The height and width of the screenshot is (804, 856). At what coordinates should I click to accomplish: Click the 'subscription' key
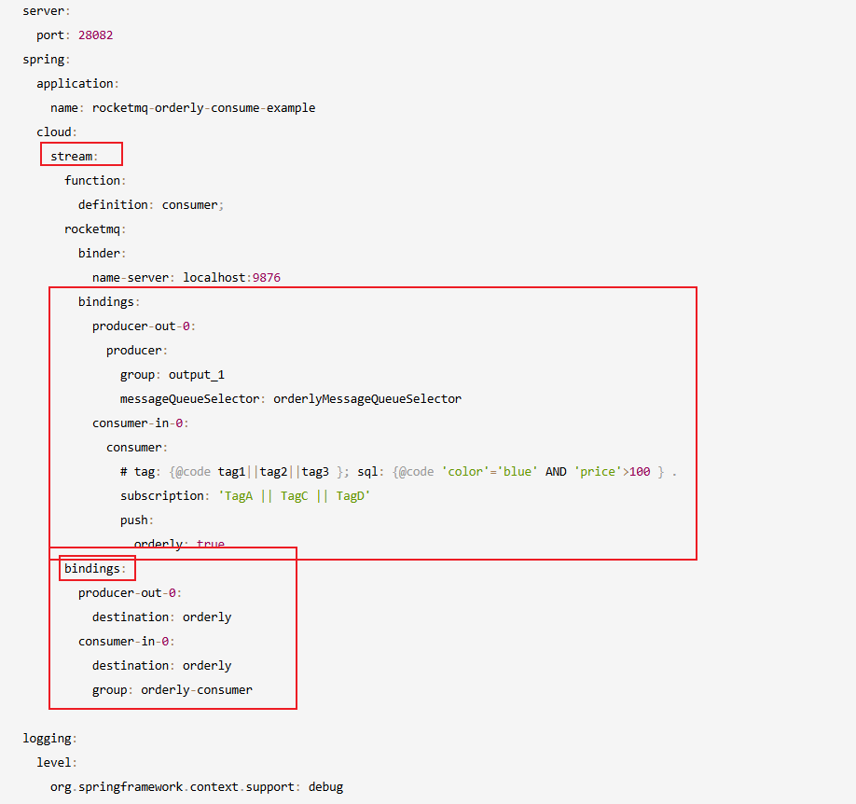162,496
